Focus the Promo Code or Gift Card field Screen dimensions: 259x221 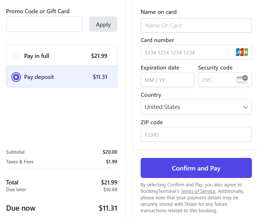(x=44, y=24)
